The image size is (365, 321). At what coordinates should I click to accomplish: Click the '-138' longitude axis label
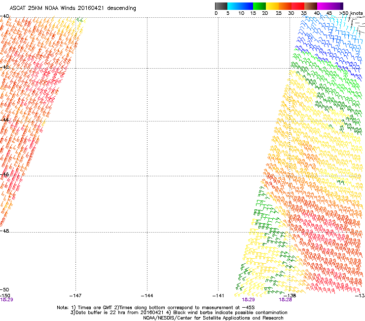pyautogui.click(x=290, y=296)
